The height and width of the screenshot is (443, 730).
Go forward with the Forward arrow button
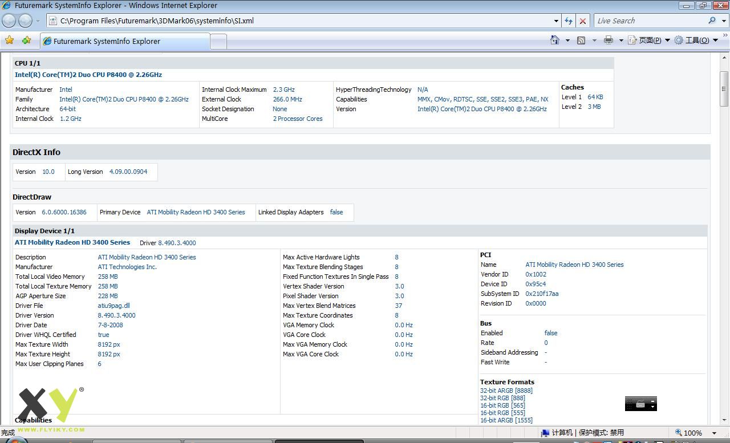pyautogui.click(x=25, y=21)
